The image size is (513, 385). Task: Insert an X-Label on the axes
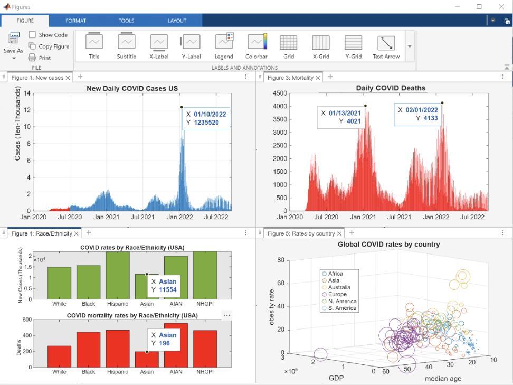point(159,45)
